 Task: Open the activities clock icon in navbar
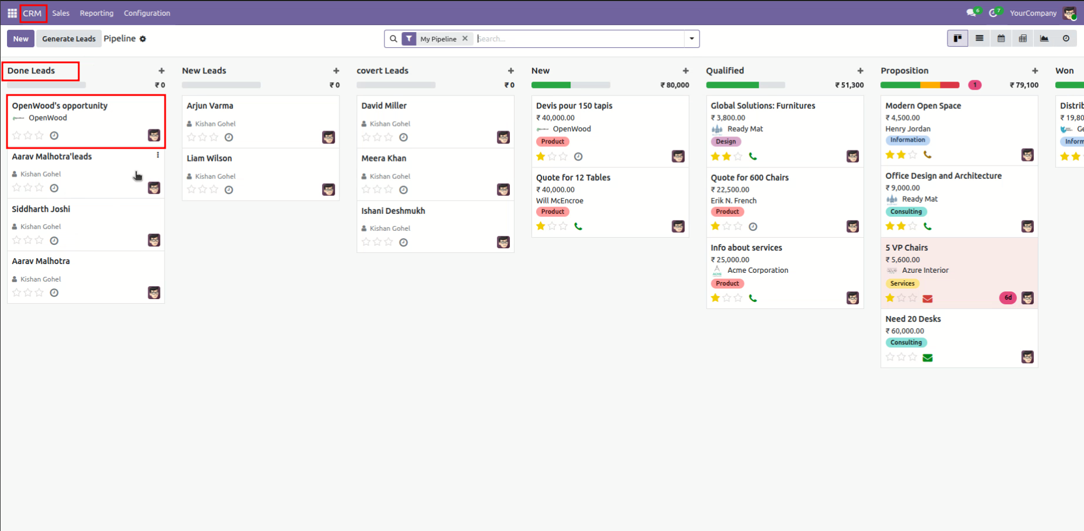[994, 13]
